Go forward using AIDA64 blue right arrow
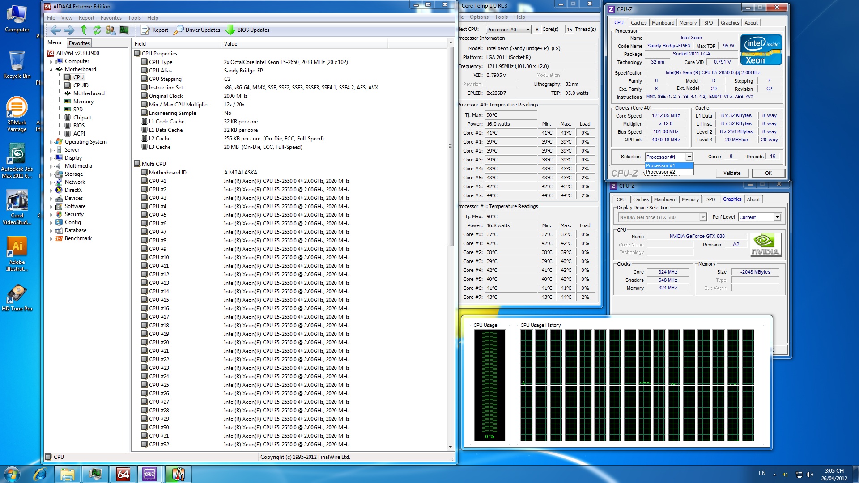Viewport: 859px width, 483px height. pos(69,30)
